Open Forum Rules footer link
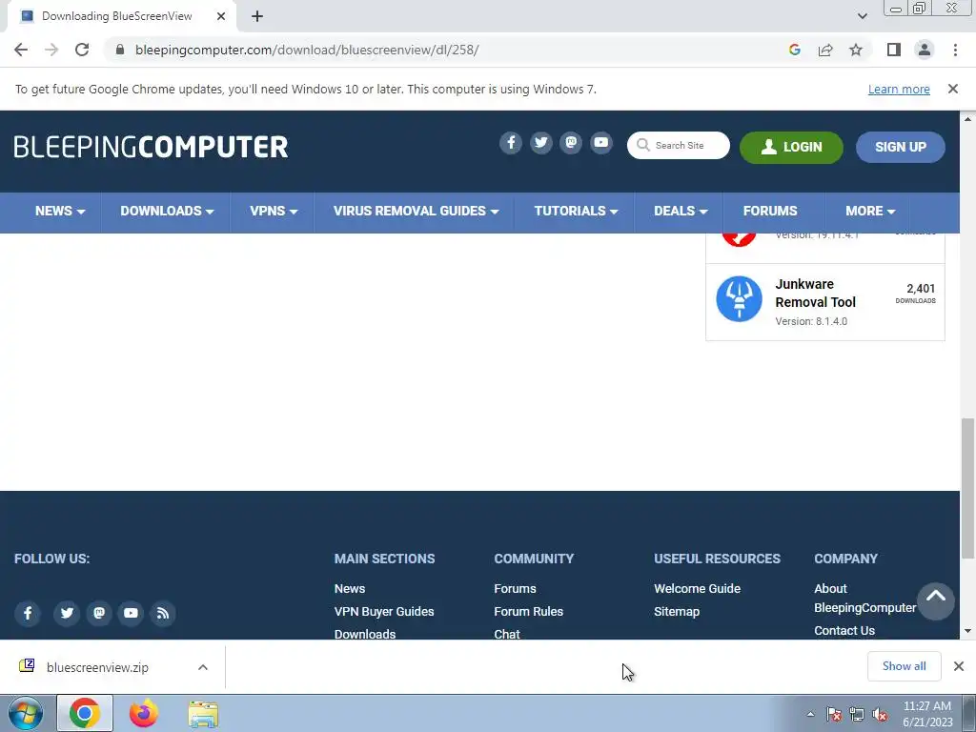The image size is (976, 732). coord(528,611)
